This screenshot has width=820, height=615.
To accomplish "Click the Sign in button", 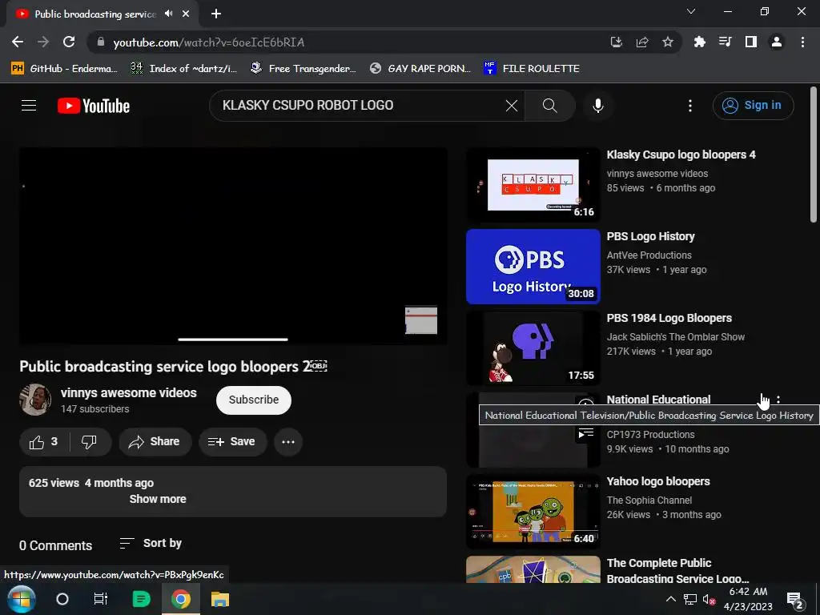I will point(753,106).
